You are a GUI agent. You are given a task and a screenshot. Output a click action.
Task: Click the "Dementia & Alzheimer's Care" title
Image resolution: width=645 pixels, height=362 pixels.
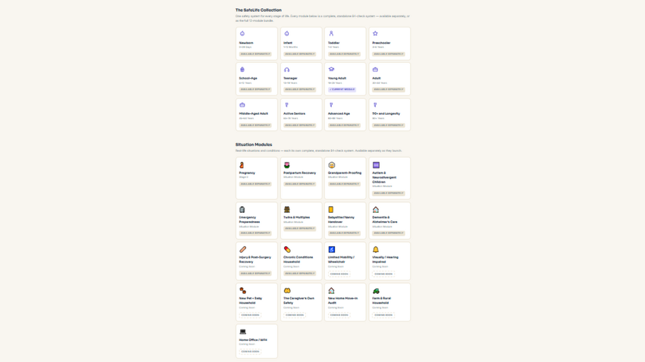pyautogui.click(x=385, y=220)
